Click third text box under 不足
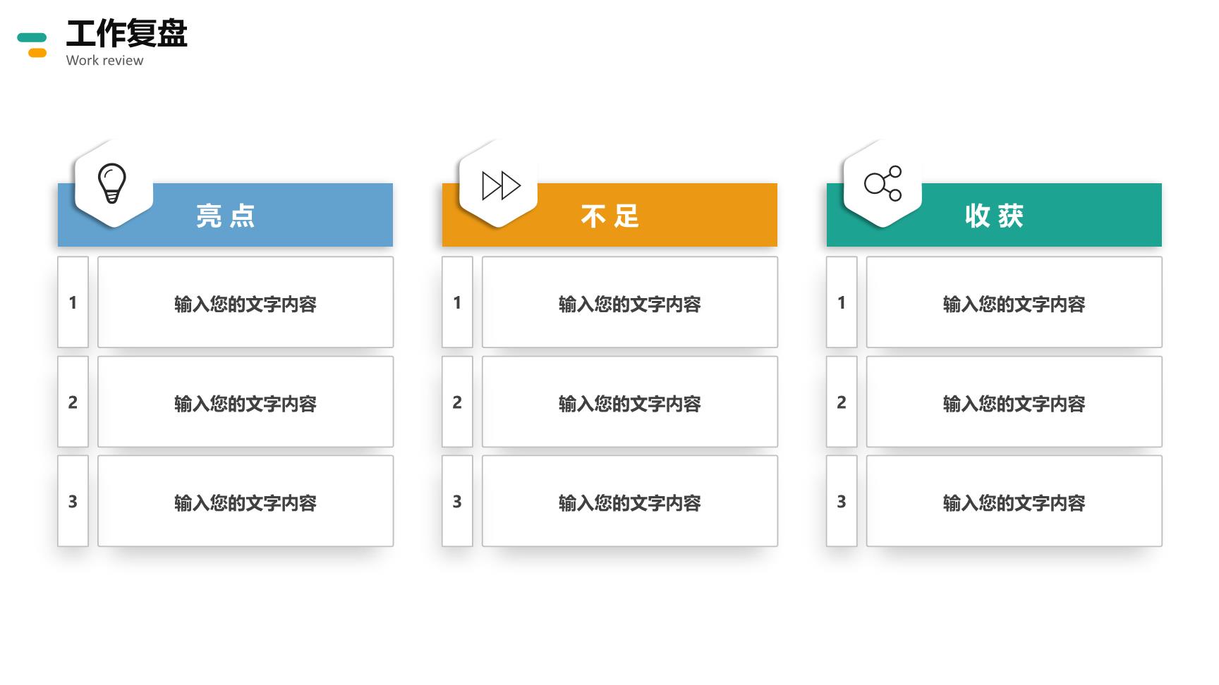Image resolution: width=1219 pixels, height=685 pixels. coord(630,501)
